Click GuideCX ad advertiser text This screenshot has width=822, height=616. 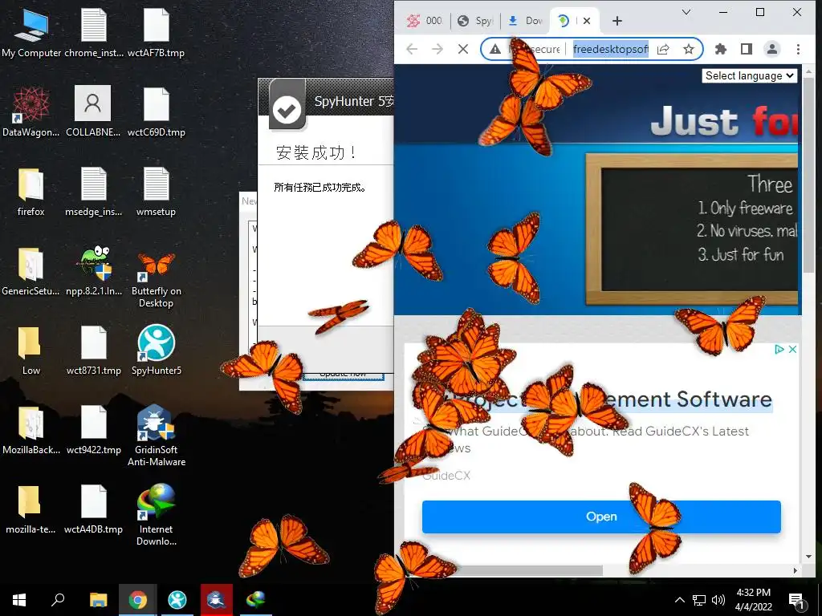pyautogui.click(x=446, y=476)
